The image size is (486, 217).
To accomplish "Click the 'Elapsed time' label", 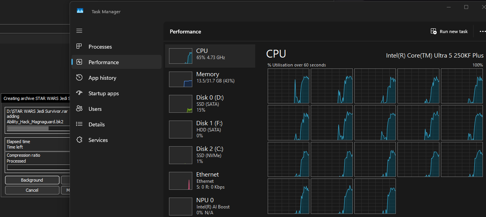I will tap(18, 142).
